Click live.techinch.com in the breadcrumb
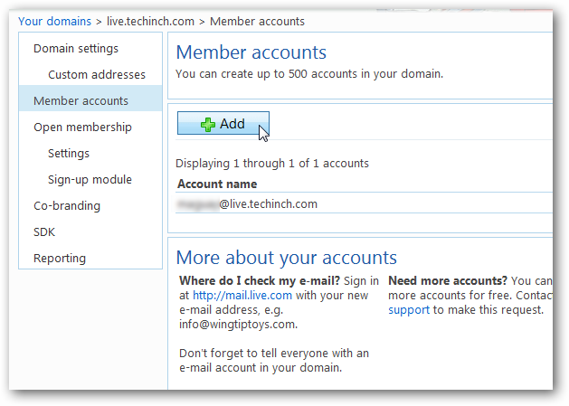The width and height of the screenshot is (569, 406). tap(150, 22)
